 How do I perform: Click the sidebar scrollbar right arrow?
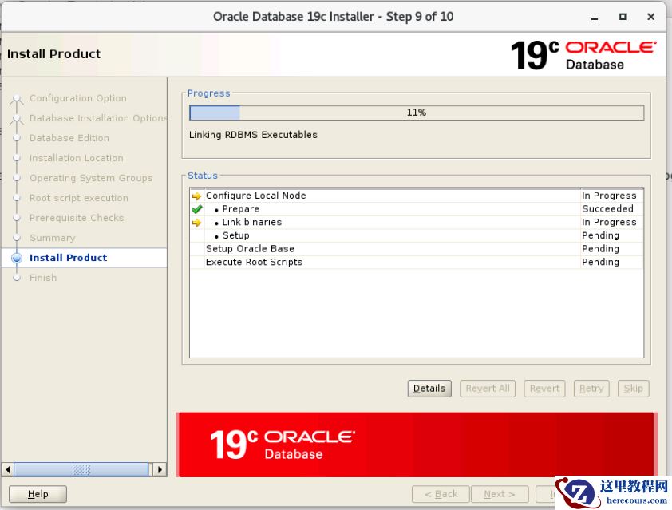coord(160,469)
